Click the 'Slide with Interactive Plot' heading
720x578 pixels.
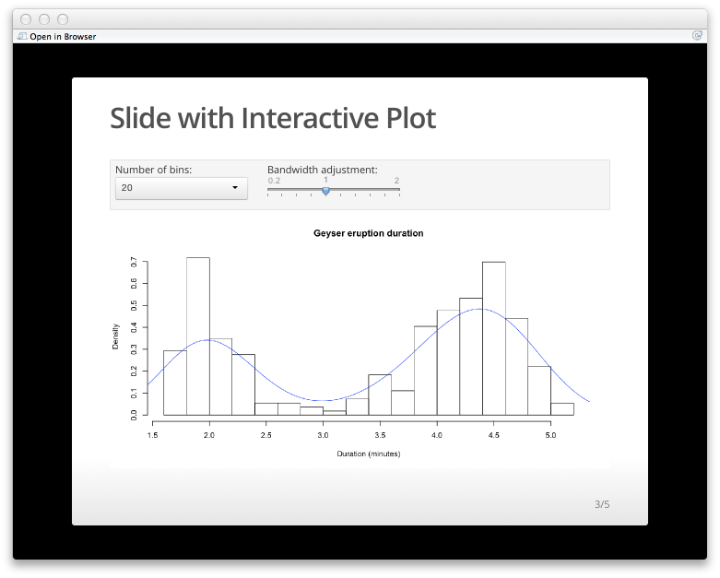[x=272, y=118]
